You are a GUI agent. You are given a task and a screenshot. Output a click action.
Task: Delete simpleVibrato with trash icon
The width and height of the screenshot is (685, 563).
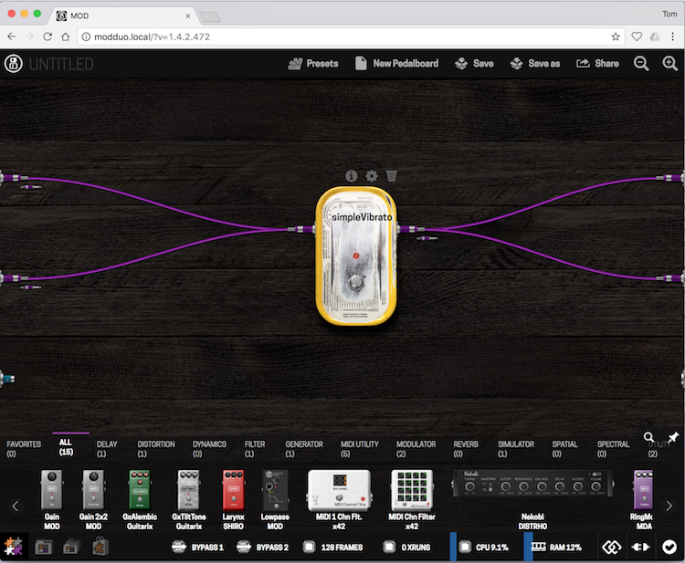(392, 176)
